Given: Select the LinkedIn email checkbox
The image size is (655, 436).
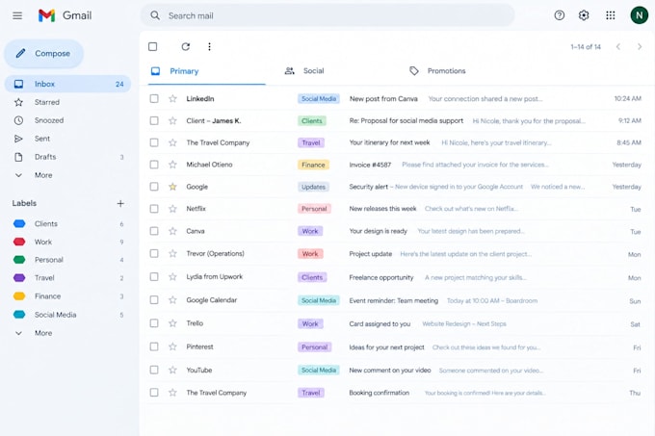Looking at the screenshot, I should pyautogui.click(x=154, y=98).
